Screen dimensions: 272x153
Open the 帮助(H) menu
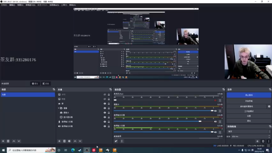(72, 5)
